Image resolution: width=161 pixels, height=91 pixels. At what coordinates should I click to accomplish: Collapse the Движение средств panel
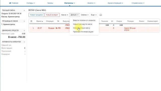coord(24,31)
